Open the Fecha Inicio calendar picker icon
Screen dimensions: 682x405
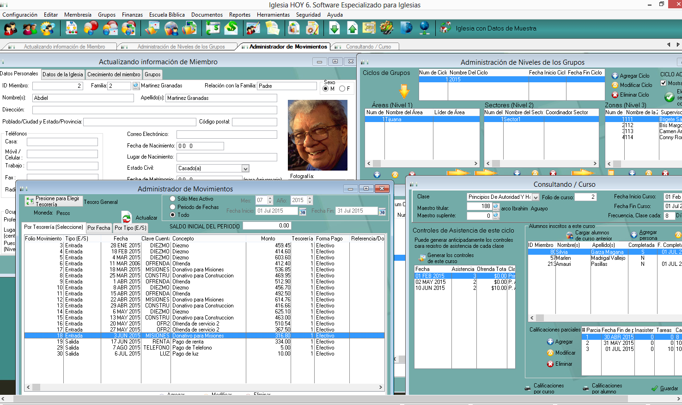(x=303, y=211)
